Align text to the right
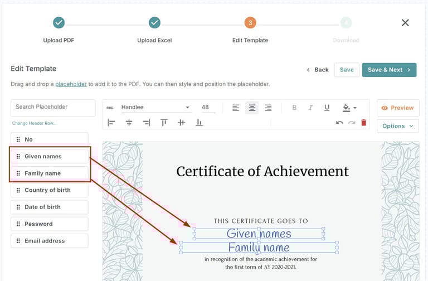The image size is (428, 281). (268, 108)
